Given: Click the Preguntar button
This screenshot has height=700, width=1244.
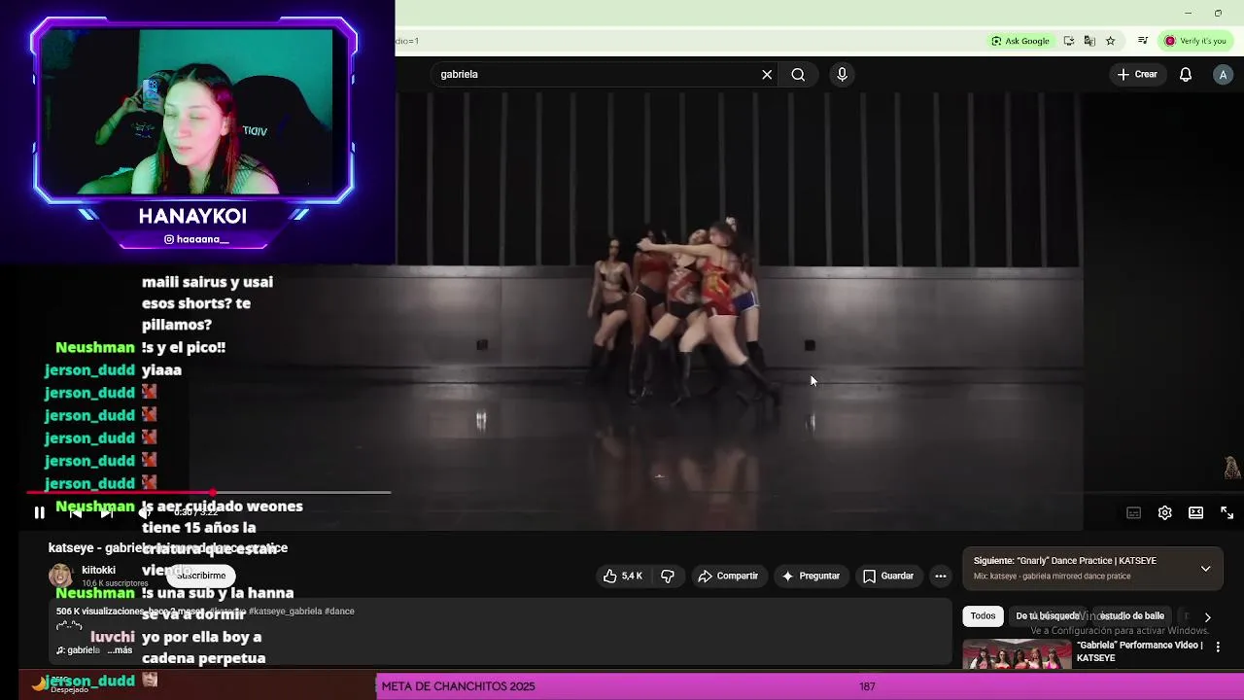Looking at the screenshot, I should 811,576.
